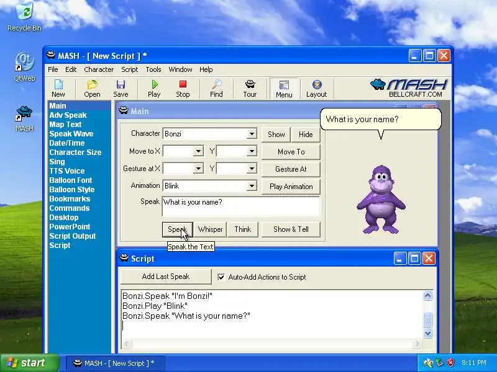Click the script scrollbar down arrow
Screen dimensions: 497x372
pyautogui.click(x=427, y=334)
